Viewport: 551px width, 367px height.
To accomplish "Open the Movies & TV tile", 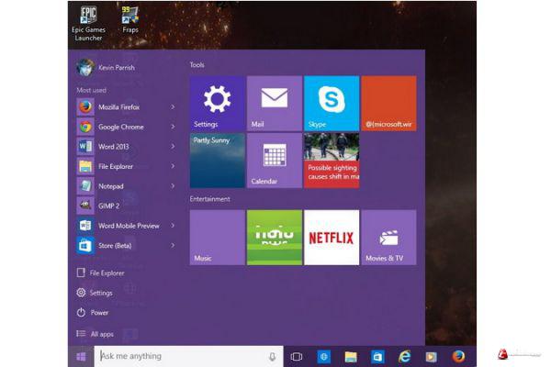I will click(388, 237).
